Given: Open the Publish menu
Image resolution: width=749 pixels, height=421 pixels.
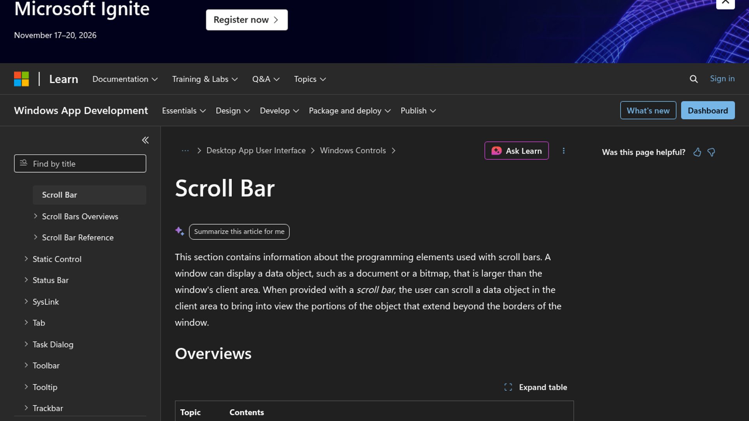Looking at the screenshot, I should pos(418,111).
